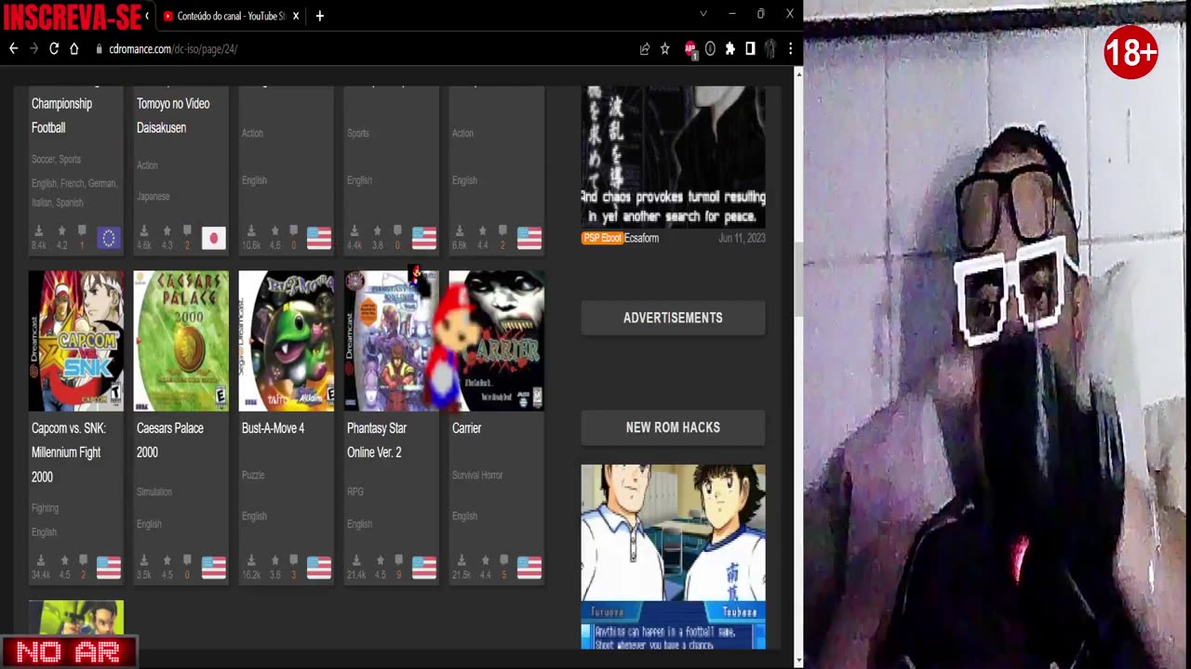Click the star rating icon on Caesars Palace

167,560
